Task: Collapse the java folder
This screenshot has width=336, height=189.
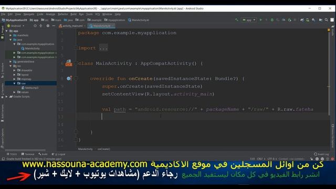Action: click(x=10, y=40)
